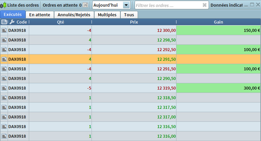Screen dimensions: 261x141
Task: Sort by the Prix column header
Action: (134, 22)
